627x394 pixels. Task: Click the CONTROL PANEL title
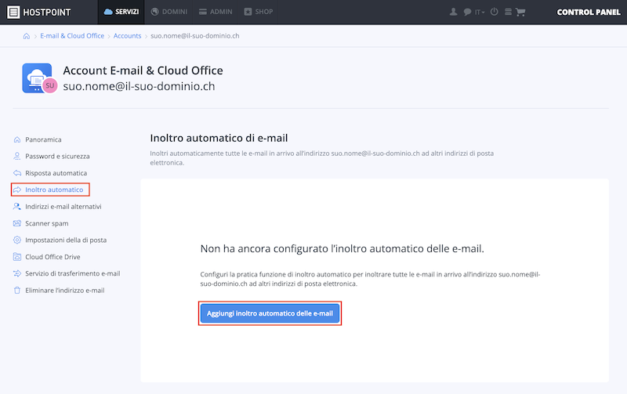(x=589, y=12)
